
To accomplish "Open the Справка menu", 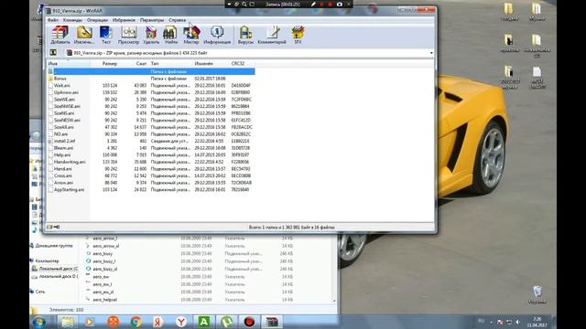I will [177, 20].
